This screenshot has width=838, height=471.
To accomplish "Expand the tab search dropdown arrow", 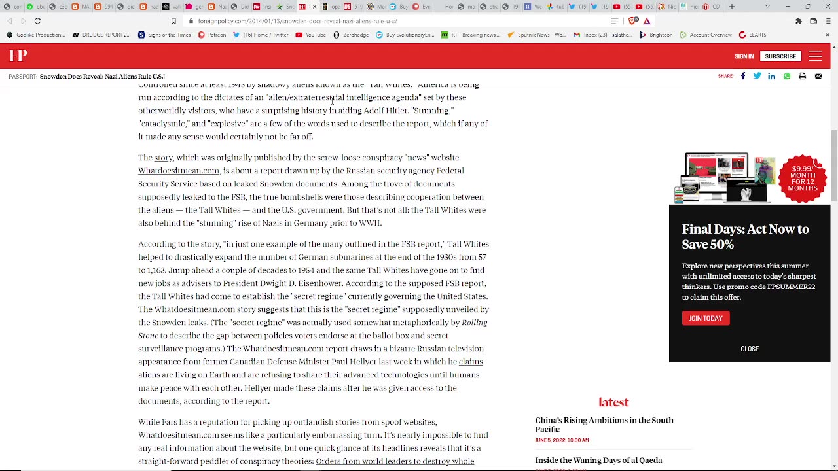I will click(x=767, y=7).
